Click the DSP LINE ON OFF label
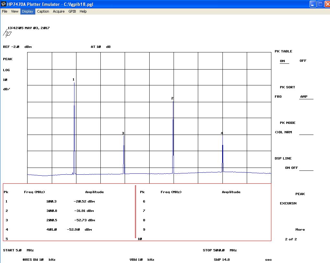 tap(291, 168)
